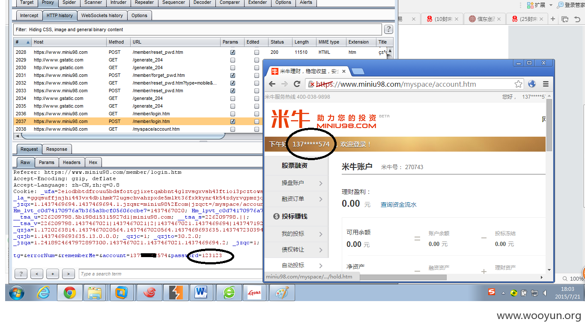Focus the 'Type a search term' field
The height and width of the screenshot is (328, 585).
pyautogui.click(x=171, y=274)
